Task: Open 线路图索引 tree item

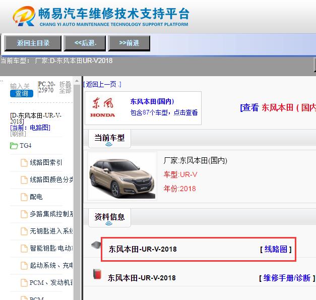Action: 46,162
